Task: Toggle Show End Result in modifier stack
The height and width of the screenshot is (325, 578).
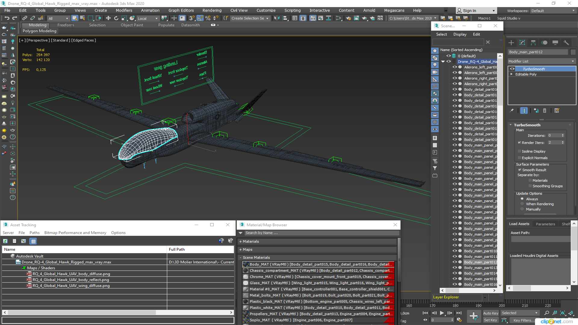Action: coord(524,110)
